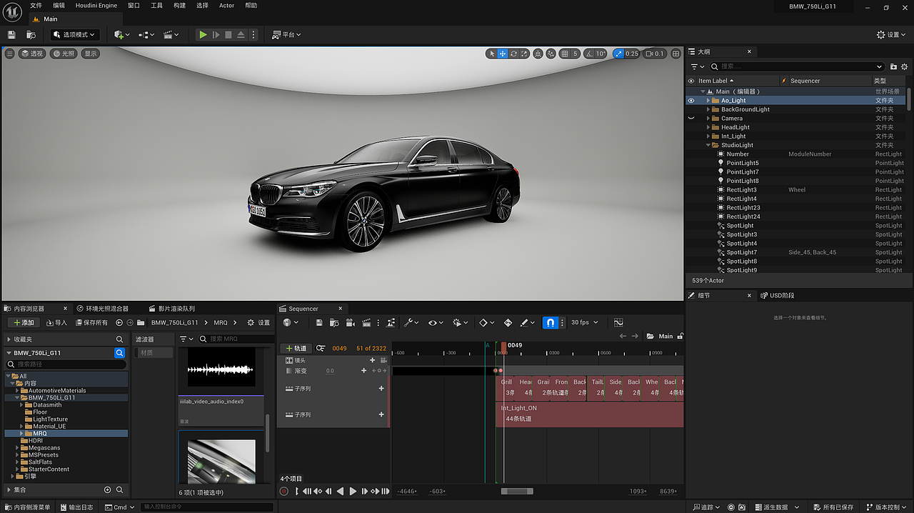Open the Actor menu
This screenshot has width=914, height=513.
point(226,6)
